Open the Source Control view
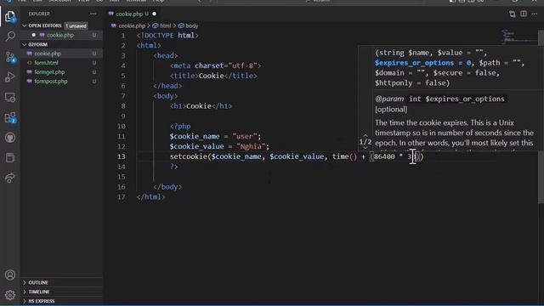544x306 pixels. 10,57
